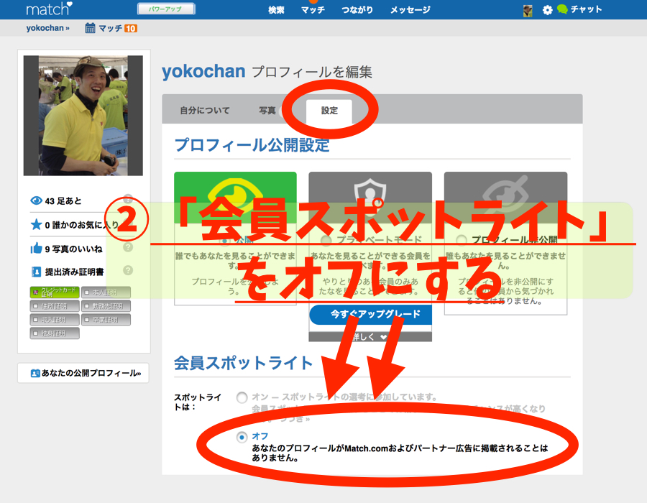Click the パワーアップ button in header
The image size is (647, 503).
click(166, 9)
